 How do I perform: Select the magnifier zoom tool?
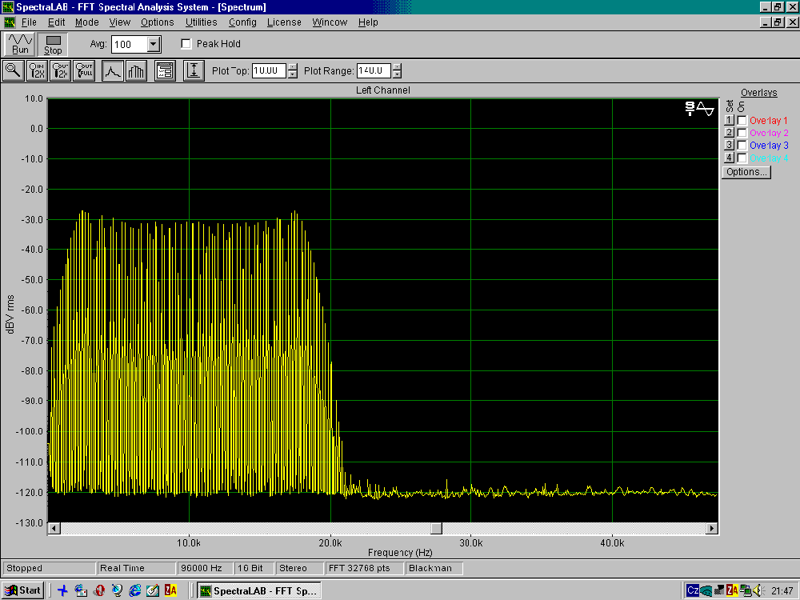click(14, 71)
